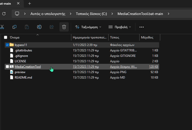Image resolution: width=192 pixels, height=130 pixels.
Task: Click the Refresh icon beside the address bar
Action: click(x=4, y=14)
